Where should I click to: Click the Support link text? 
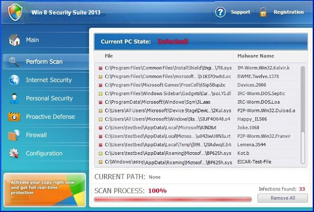pyautogui.click(x=240, y=12)
